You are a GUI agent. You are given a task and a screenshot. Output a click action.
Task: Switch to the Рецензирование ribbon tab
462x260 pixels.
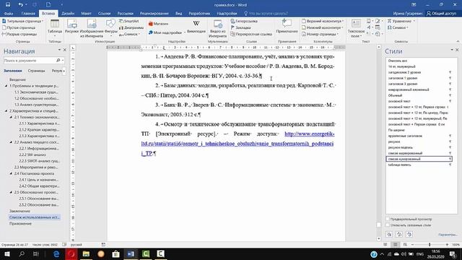click(154, 14)
